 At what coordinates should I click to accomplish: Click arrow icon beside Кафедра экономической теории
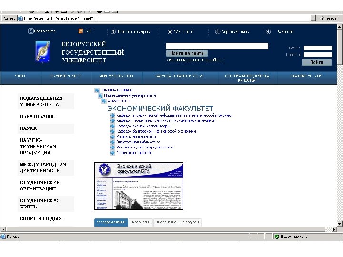point(112,126)
